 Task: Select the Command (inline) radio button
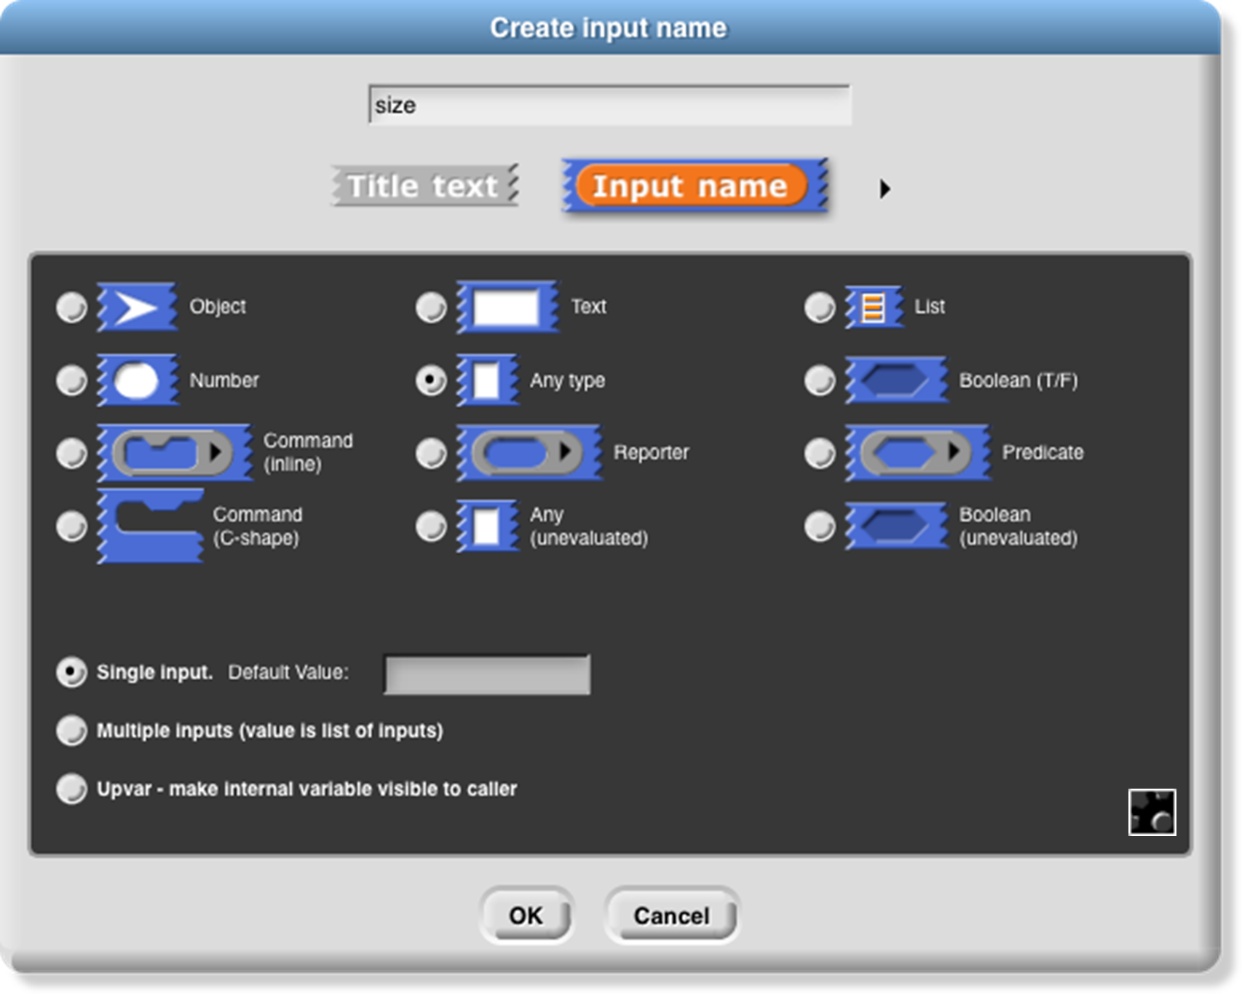(x=71, y=453)
